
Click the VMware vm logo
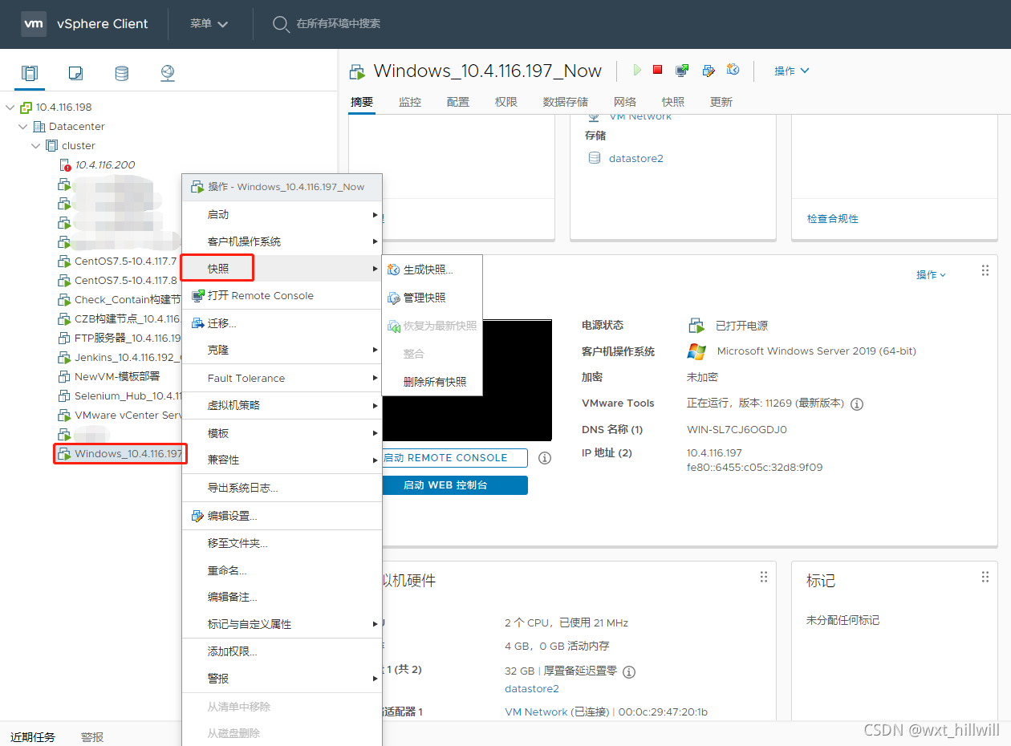point(34,24)
